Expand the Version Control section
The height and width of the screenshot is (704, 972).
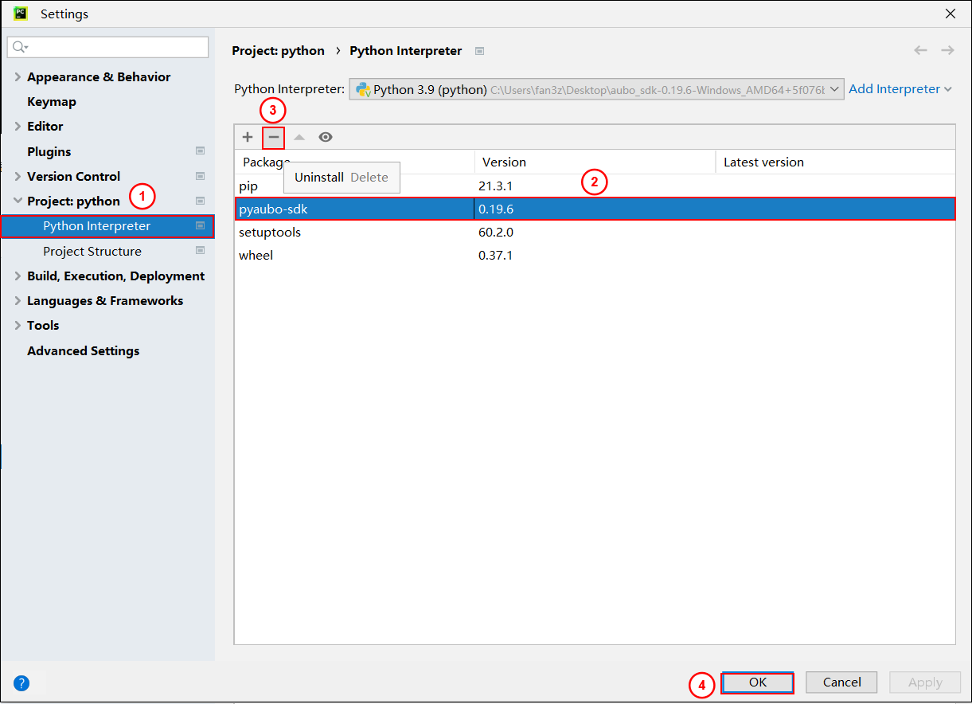(18, 176)
